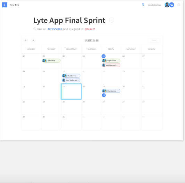The height and width of the screenshot is (183, 185).
Task: Expand the +3 more events badge on the 19
Action: click(x=104, y=95)
